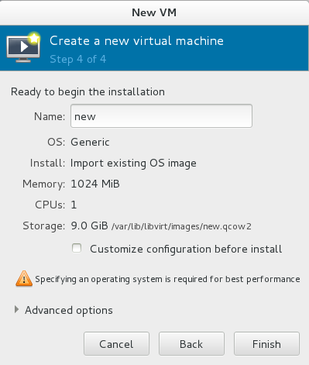Click the orange warning triangle icon
Image resolution: width=309 pixels, height=365 pixels.
24,279
